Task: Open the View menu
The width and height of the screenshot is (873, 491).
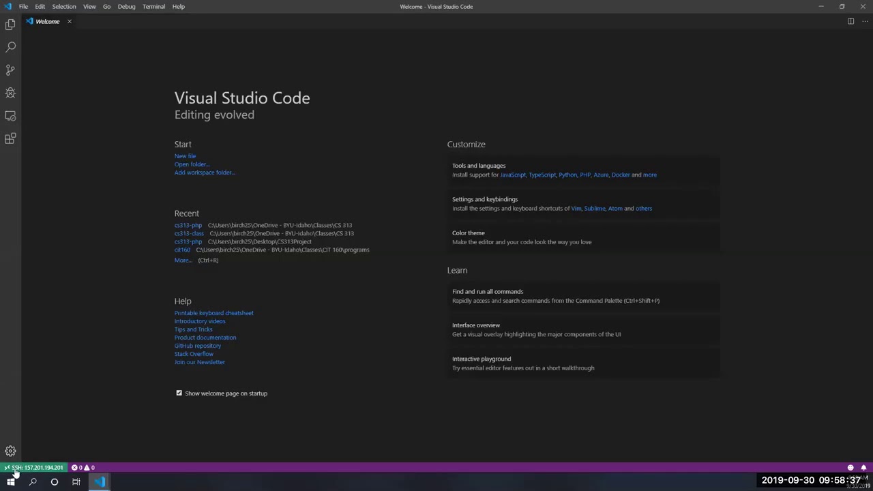Action: (89, 6)
